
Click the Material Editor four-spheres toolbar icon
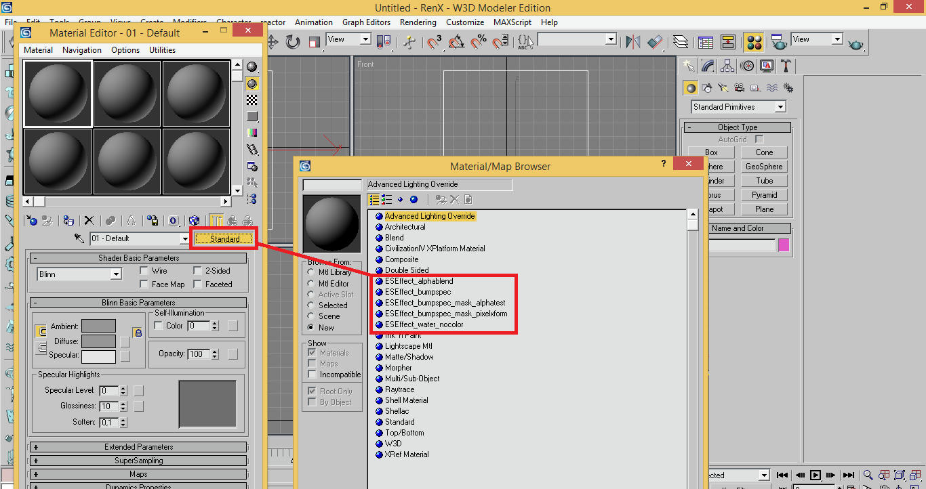(x=754, y=42)
